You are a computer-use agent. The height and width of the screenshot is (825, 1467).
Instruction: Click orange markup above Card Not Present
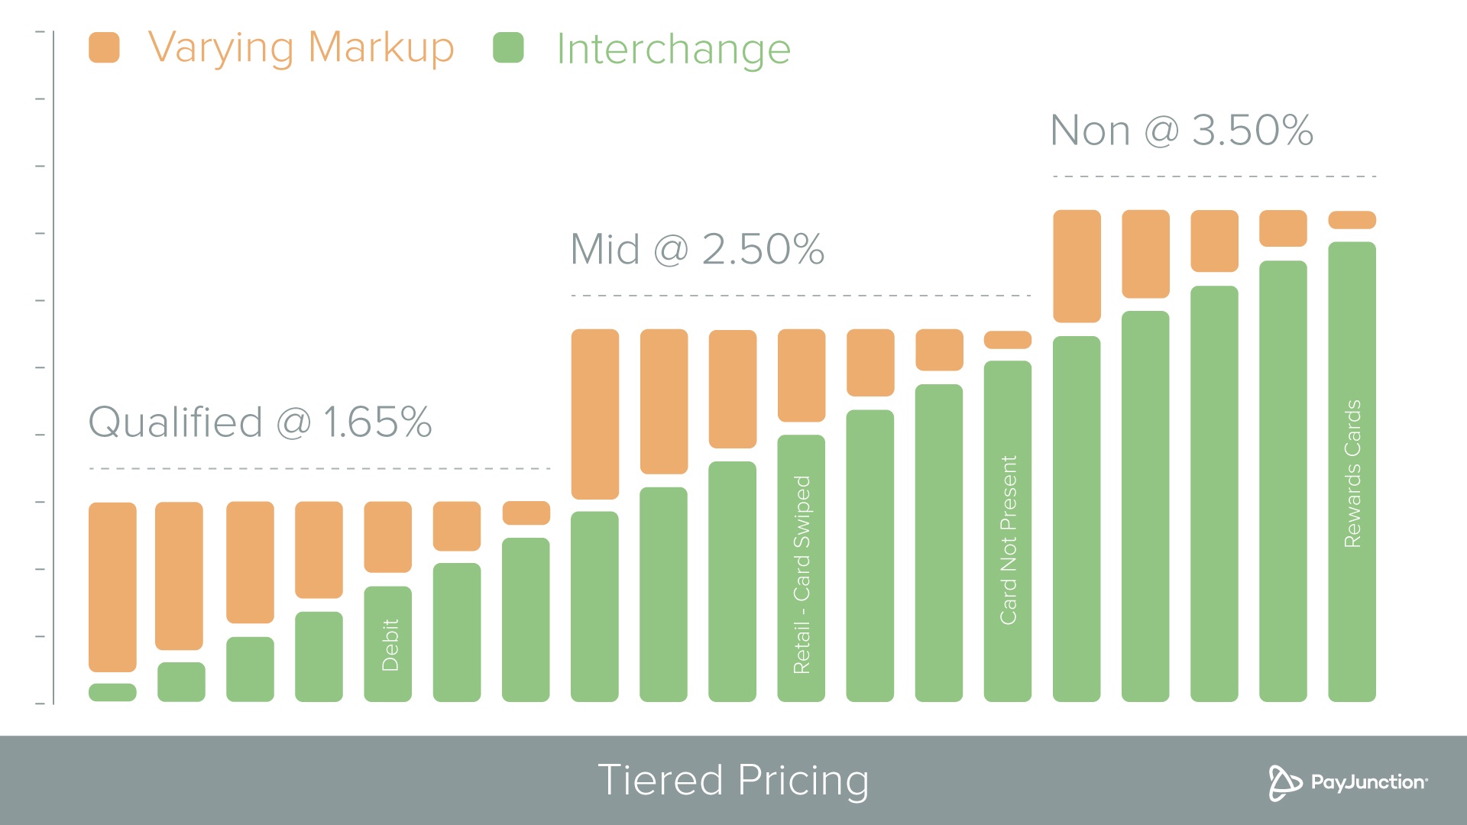(x=1008, y=340)
